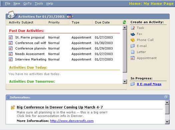This screenshot has width=175, height=130.
Task: Click appointment icon for Needs Assessment
Action: tap(11, 54)
